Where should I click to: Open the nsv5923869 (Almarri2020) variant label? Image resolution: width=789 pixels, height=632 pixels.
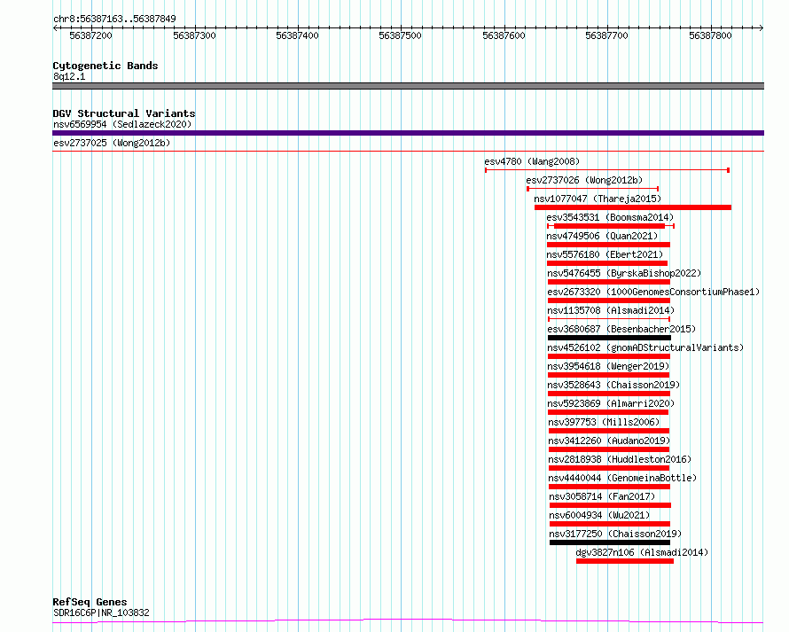(612, 403)
